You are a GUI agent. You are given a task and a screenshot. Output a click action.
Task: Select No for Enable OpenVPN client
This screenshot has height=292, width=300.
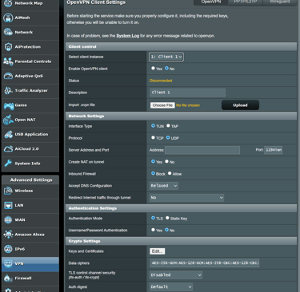tap(166, 69)
